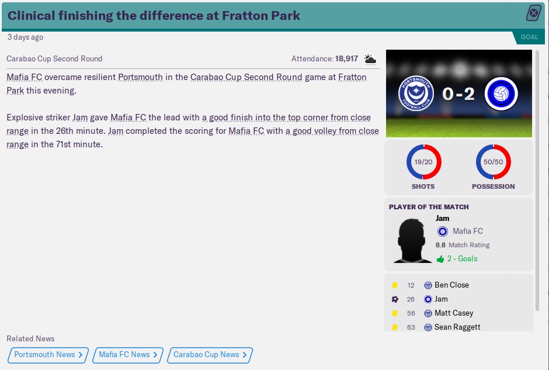The width and height of the screenshot is (549, 370).
Task: Click the possession 50/50 ring chart
Action: tap(493, 162)
